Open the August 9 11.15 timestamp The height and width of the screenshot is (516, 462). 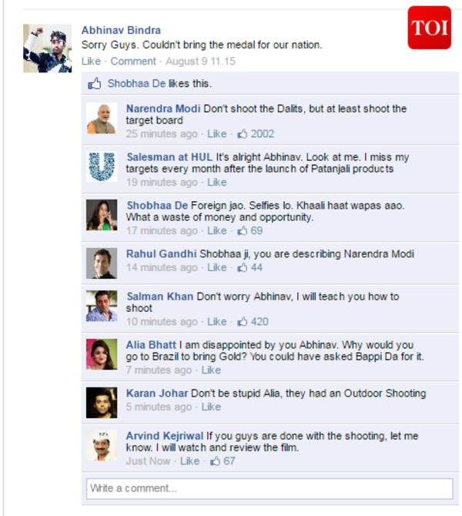[x=200, y=61]
